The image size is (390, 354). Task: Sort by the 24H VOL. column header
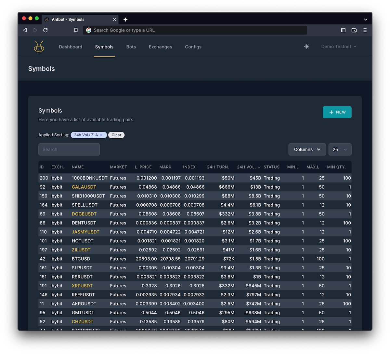(248, 167)
